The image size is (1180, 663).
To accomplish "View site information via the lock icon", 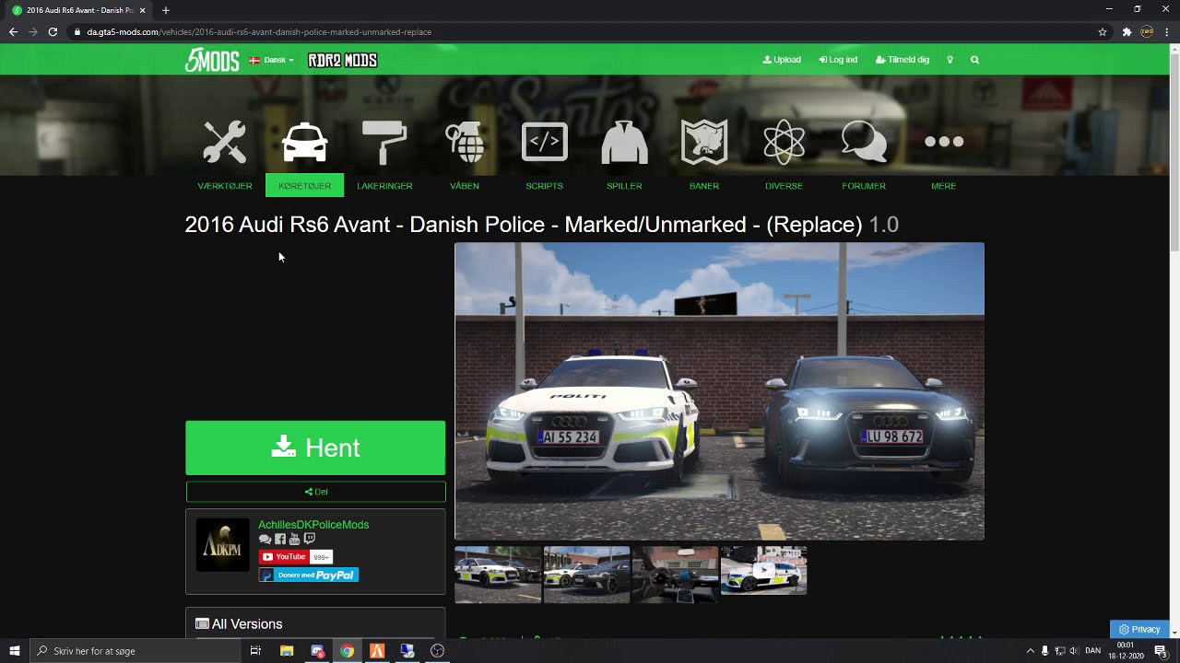I will [x=78, y=32].
